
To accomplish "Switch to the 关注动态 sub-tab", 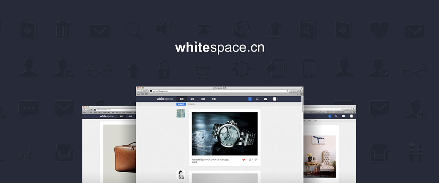I will pyautogui.click(x=191, y=104).
